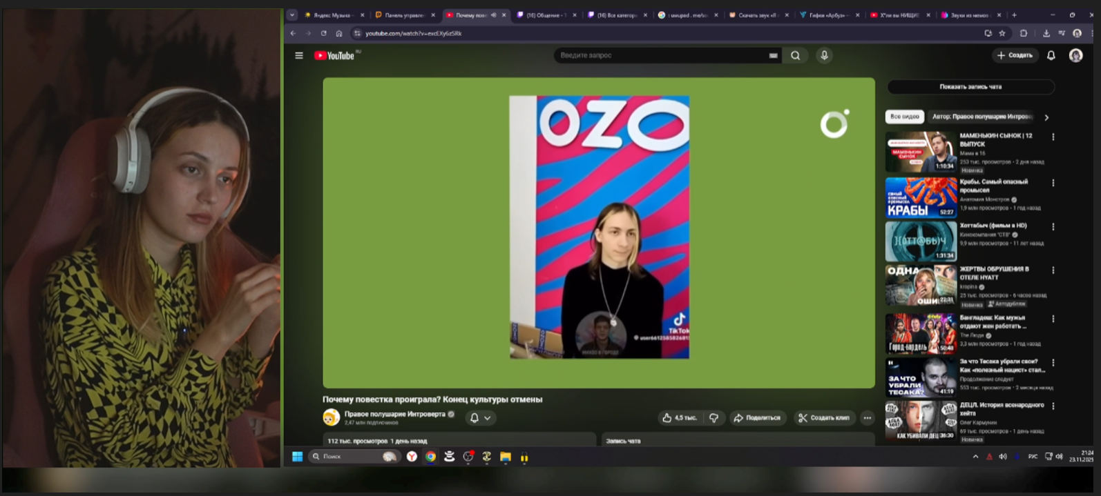Screen dimensions: 1101x496
Task: Expand the browser tab search dropdown arrow
Action: pyautogui.click(x=292, y=15)
